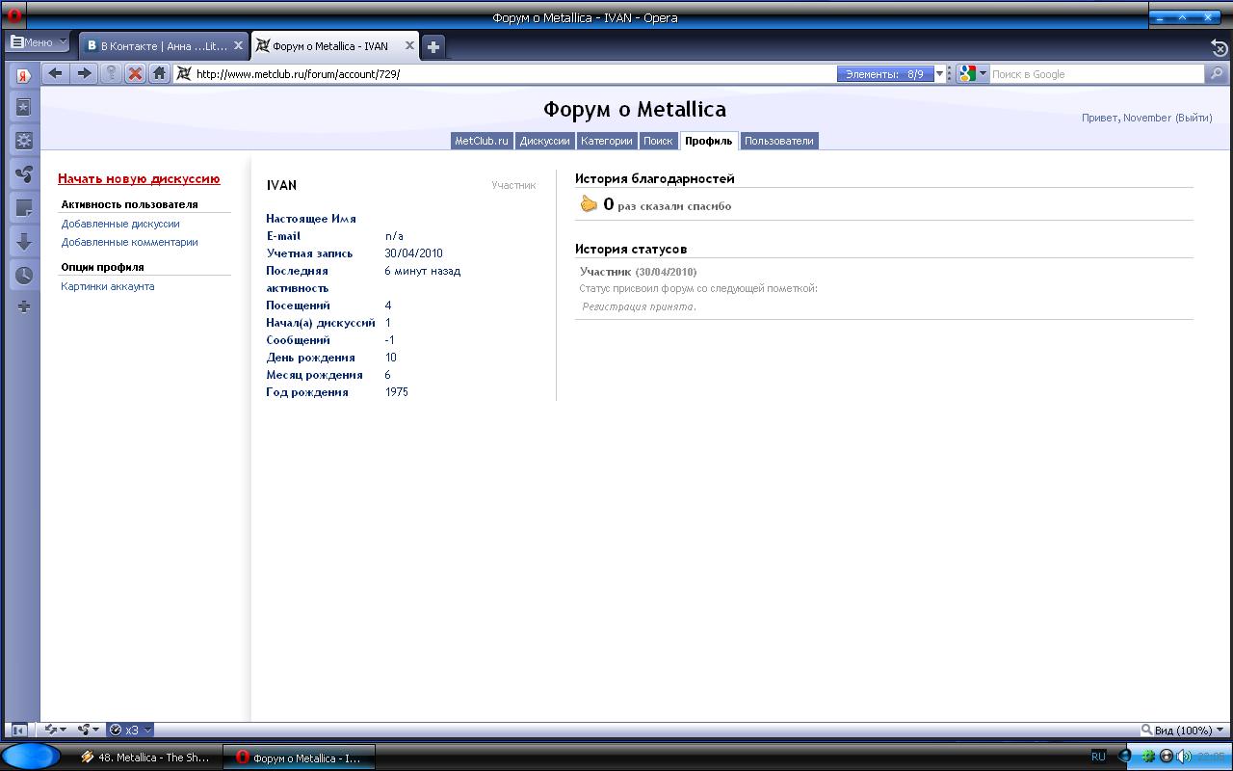1233x771 pixels.
Task: Open the Дискуссии forum tab
Action: (x=544, y=141)
